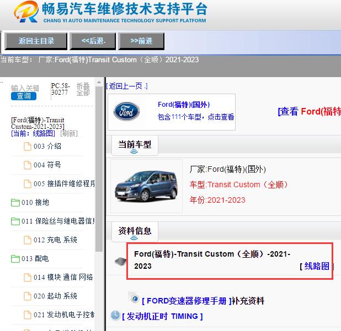Focus the 输入关键 keyword input field

[25, 88]
